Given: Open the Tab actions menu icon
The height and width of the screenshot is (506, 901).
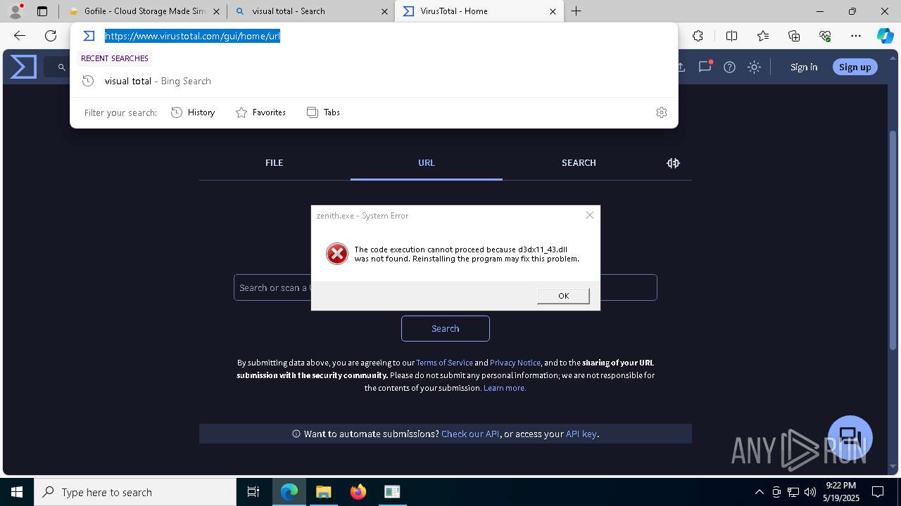Looking at the screenshot, I should [x=42, y=11].
